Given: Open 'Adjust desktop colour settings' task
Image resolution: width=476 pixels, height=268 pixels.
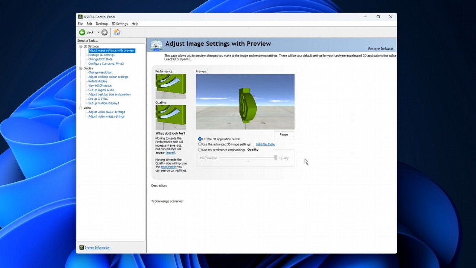Looking at the screenshot, I should point(108,77).
